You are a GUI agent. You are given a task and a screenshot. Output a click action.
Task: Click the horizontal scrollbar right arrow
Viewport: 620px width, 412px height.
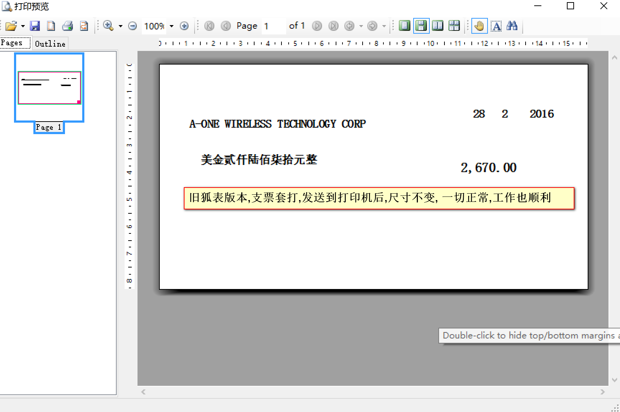(603, 392)
